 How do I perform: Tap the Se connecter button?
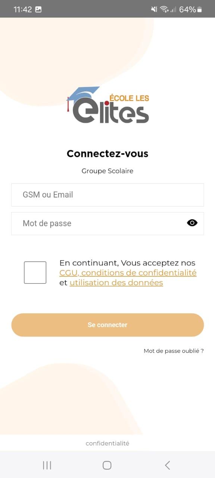click(x=107, y=325)
